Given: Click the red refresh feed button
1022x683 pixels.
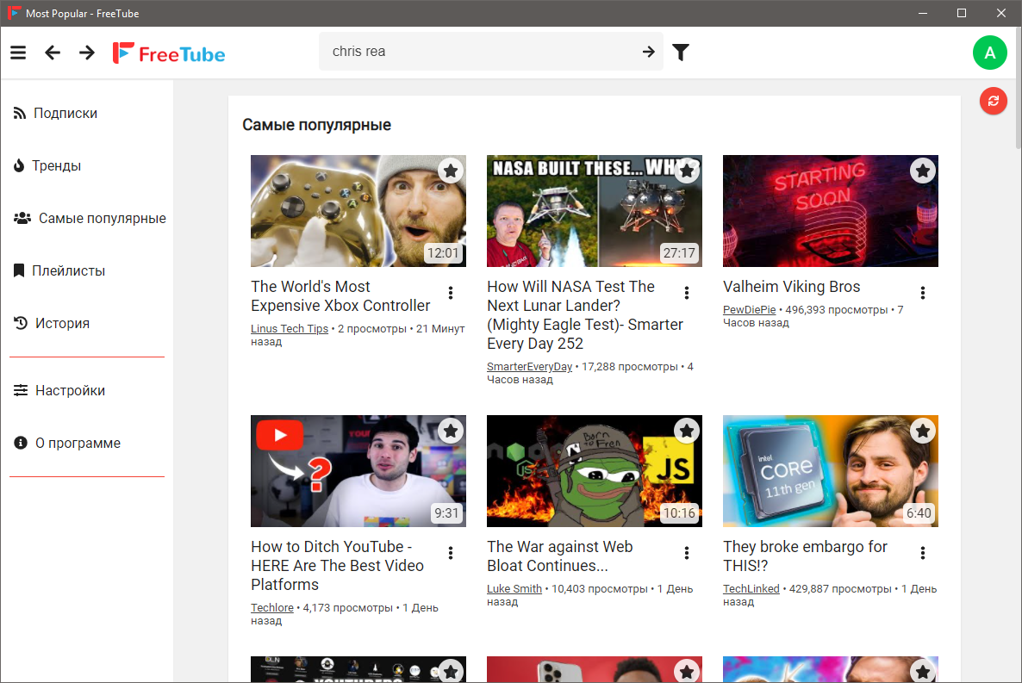Looking at the screenshot, I should (993, 101).
